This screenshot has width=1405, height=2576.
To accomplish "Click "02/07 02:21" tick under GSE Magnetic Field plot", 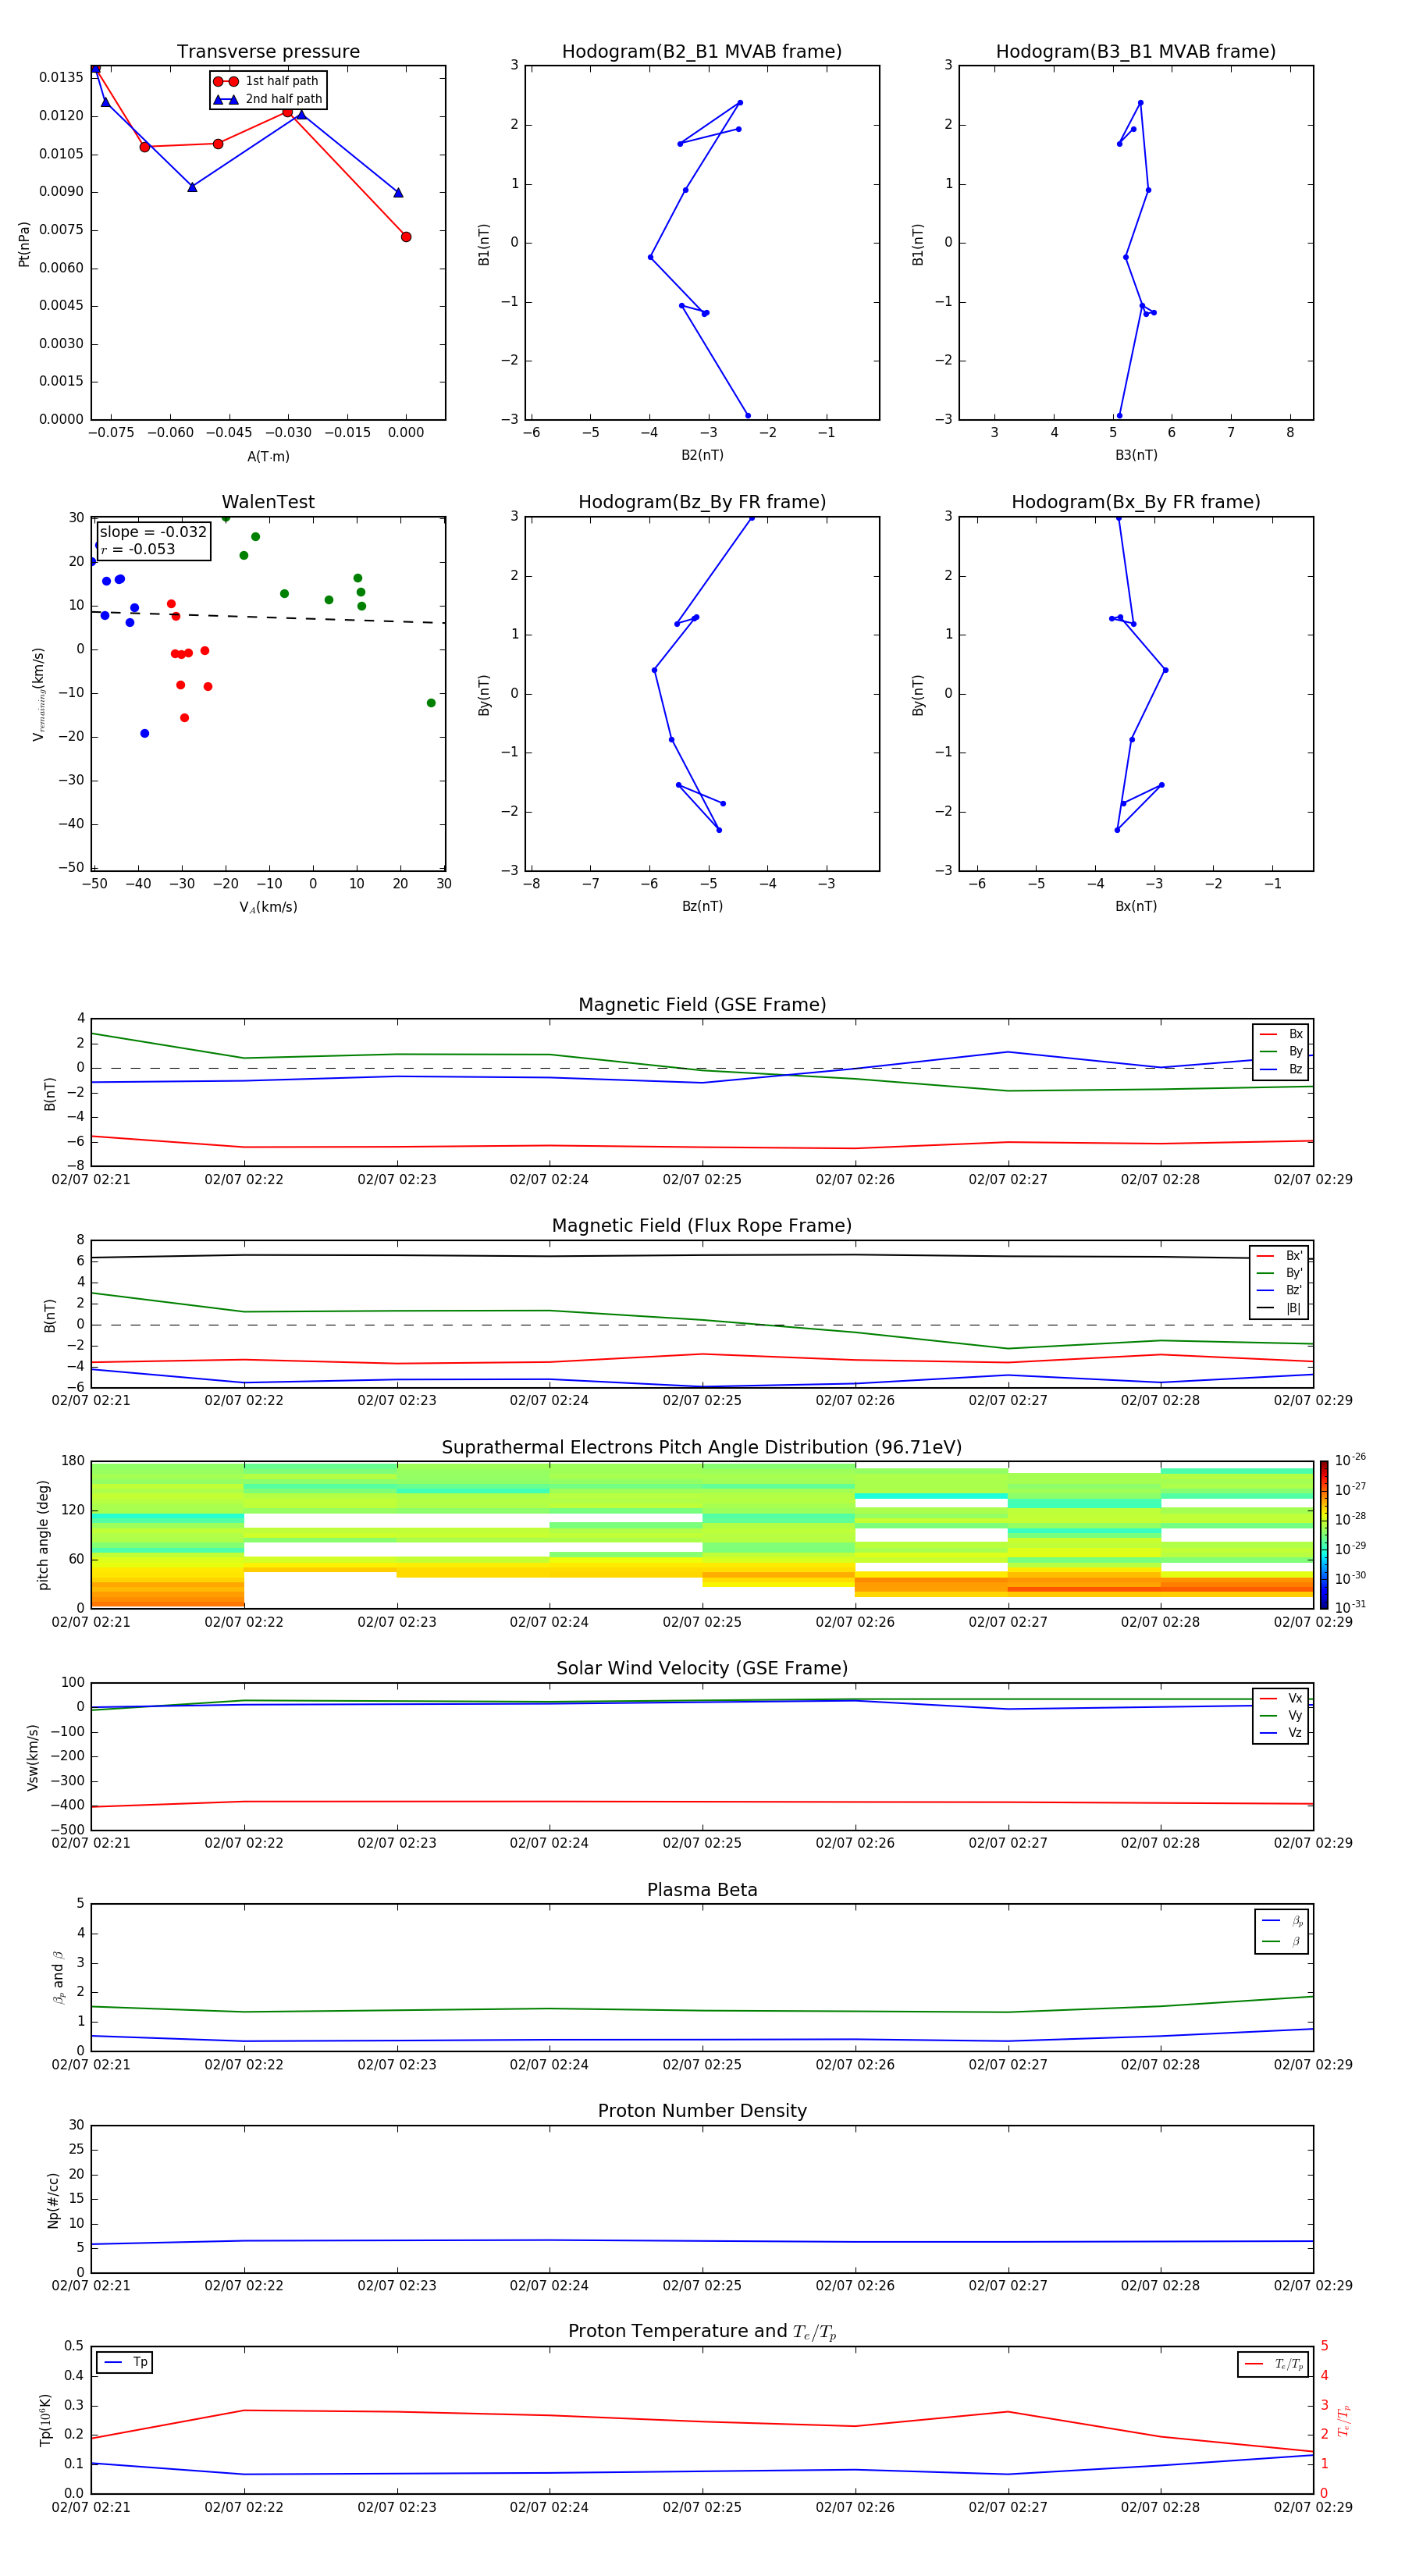I will pos(91,1180).
